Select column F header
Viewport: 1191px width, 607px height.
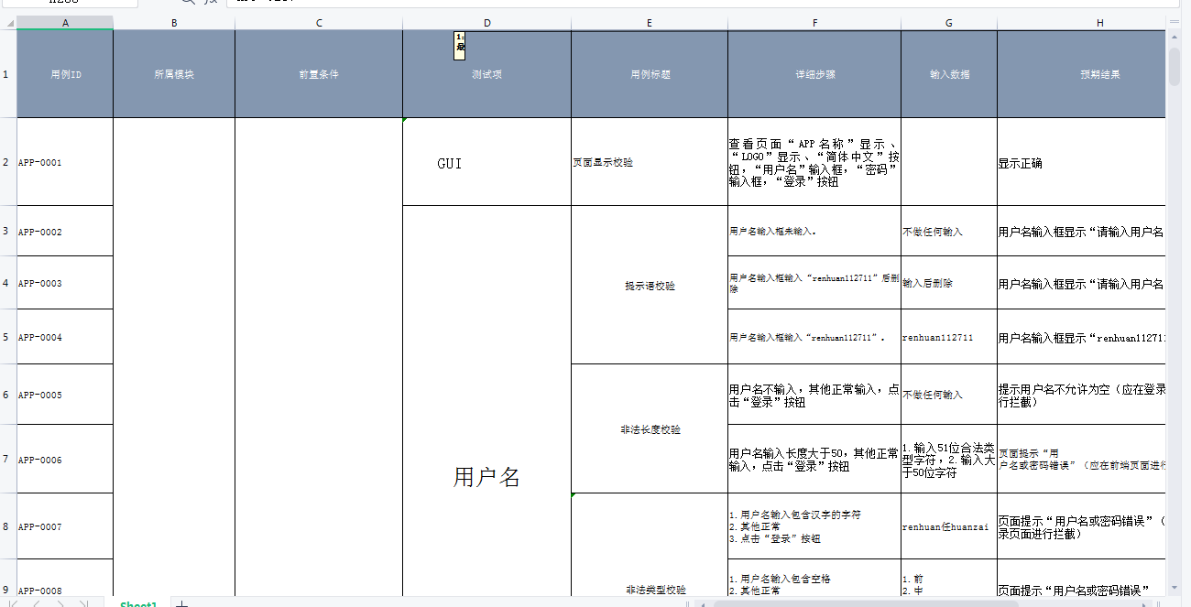pyautogui.click(x=814, y=23)
